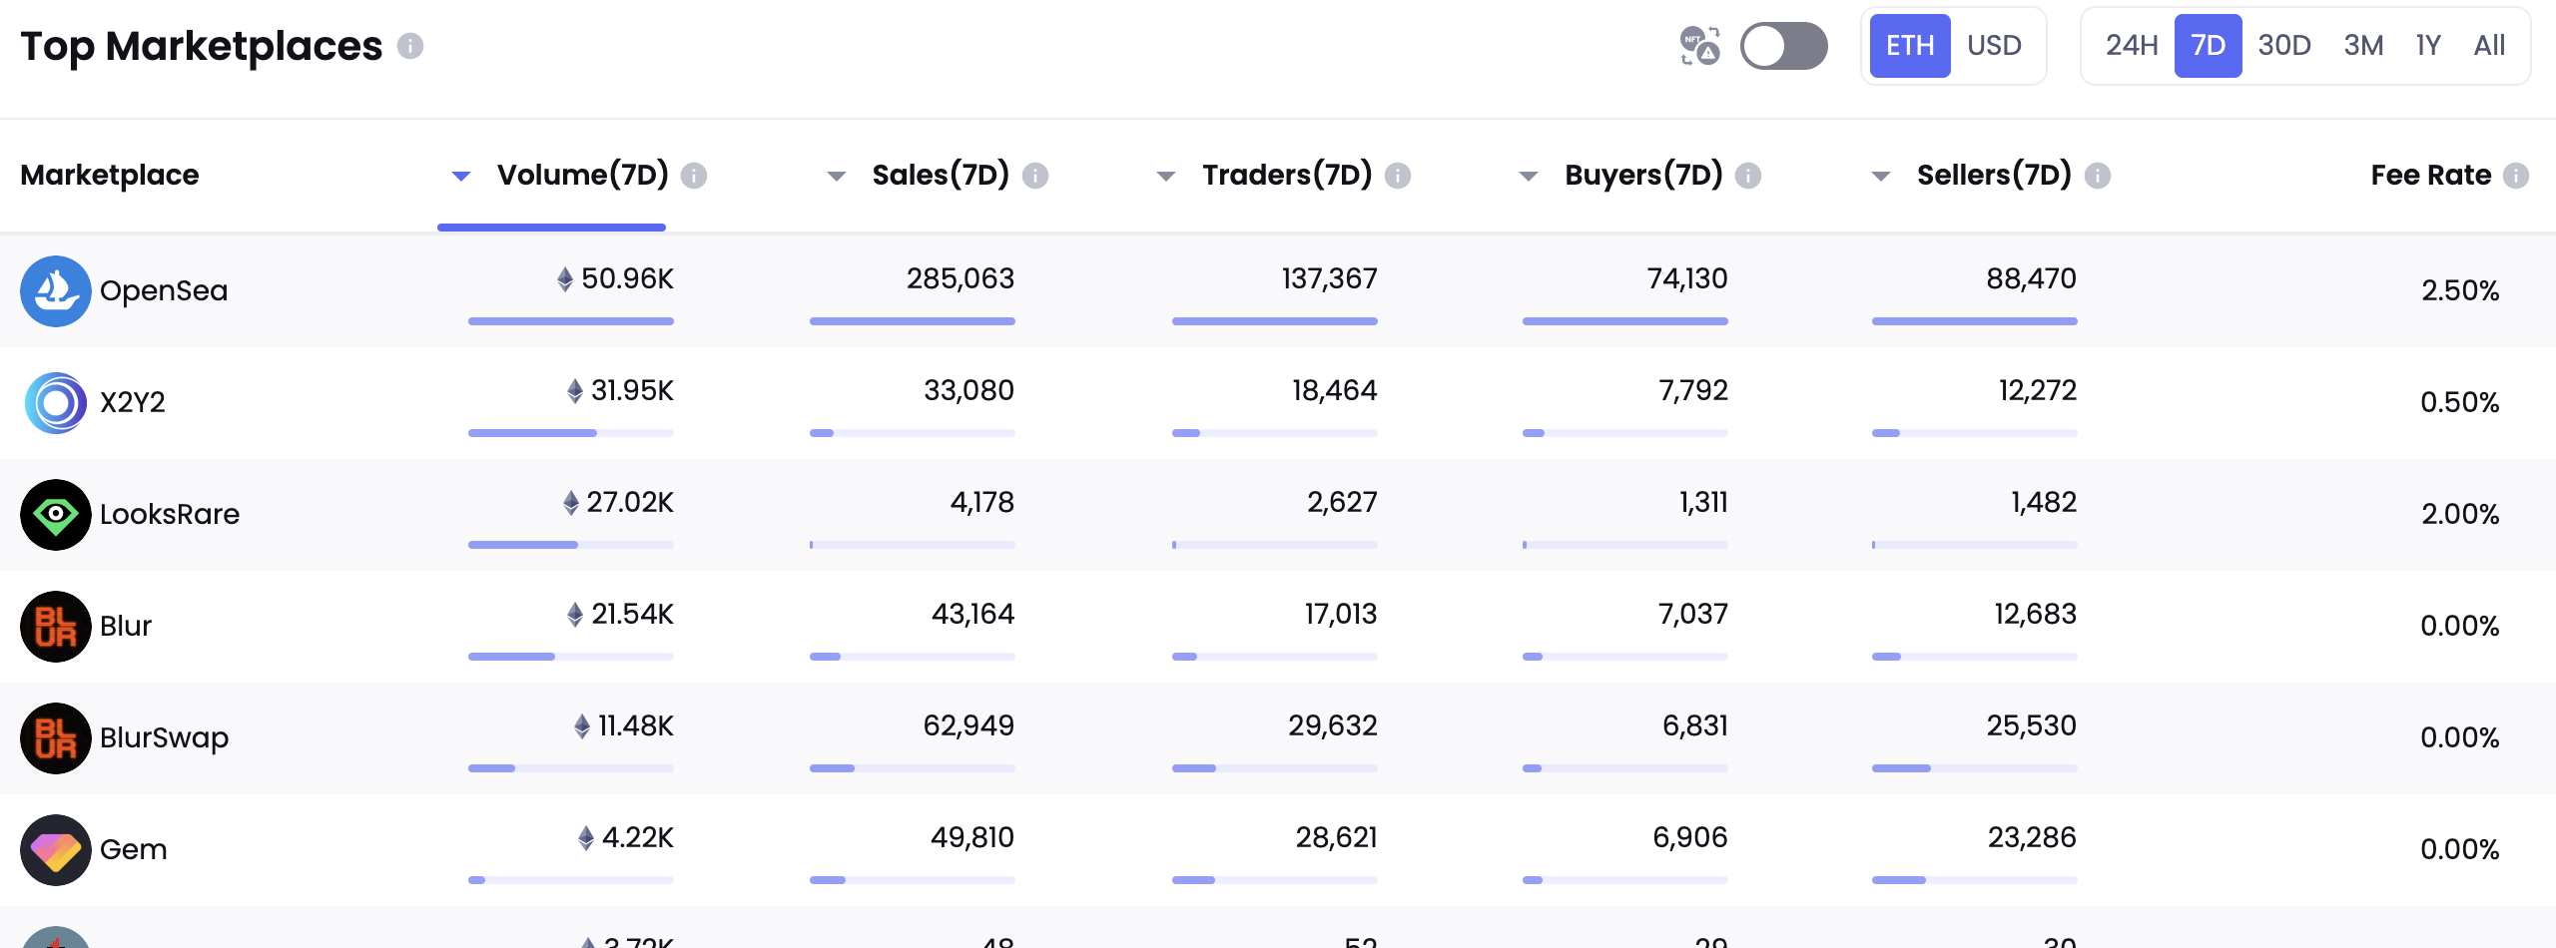Sort by Sales(7D) using its arrow
Screen dimensions: 2556x948
coord(837,177)
